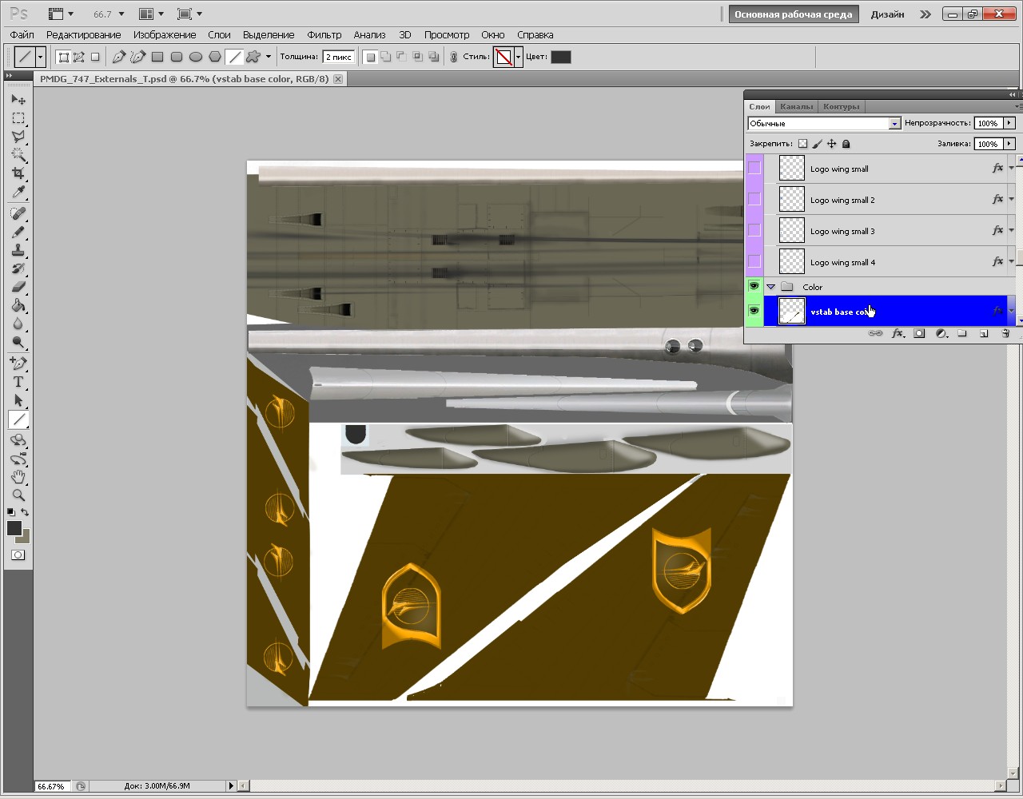Viewport: 1023px width, 799px height.
Task: Delete layer with the trash icon
Action: tap(1005, 334)
